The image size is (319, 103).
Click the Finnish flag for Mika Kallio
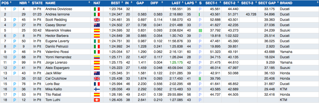pos(97,89)
